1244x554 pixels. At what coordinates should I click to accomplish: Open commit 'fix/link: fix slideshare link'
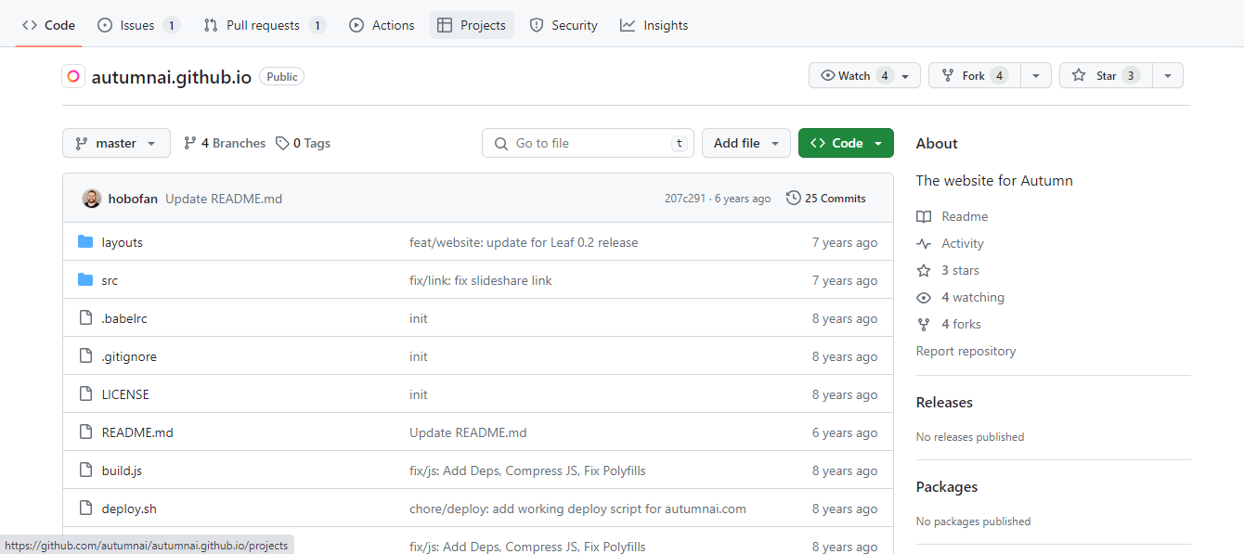coord(481,280)
